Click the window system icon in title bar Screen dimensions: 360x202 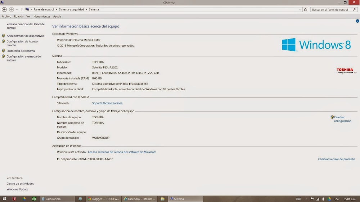pos(2,3)
